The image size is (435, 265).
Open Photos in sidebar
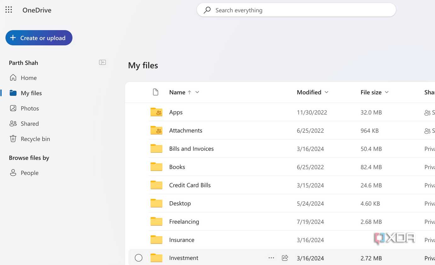click(24, 108)
